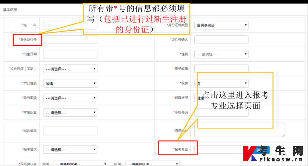Image resolution: width=308 pixels, height=166 pixels.
Task: Open the 政治面貌 dropdown
Action: (x=70, y=98)
